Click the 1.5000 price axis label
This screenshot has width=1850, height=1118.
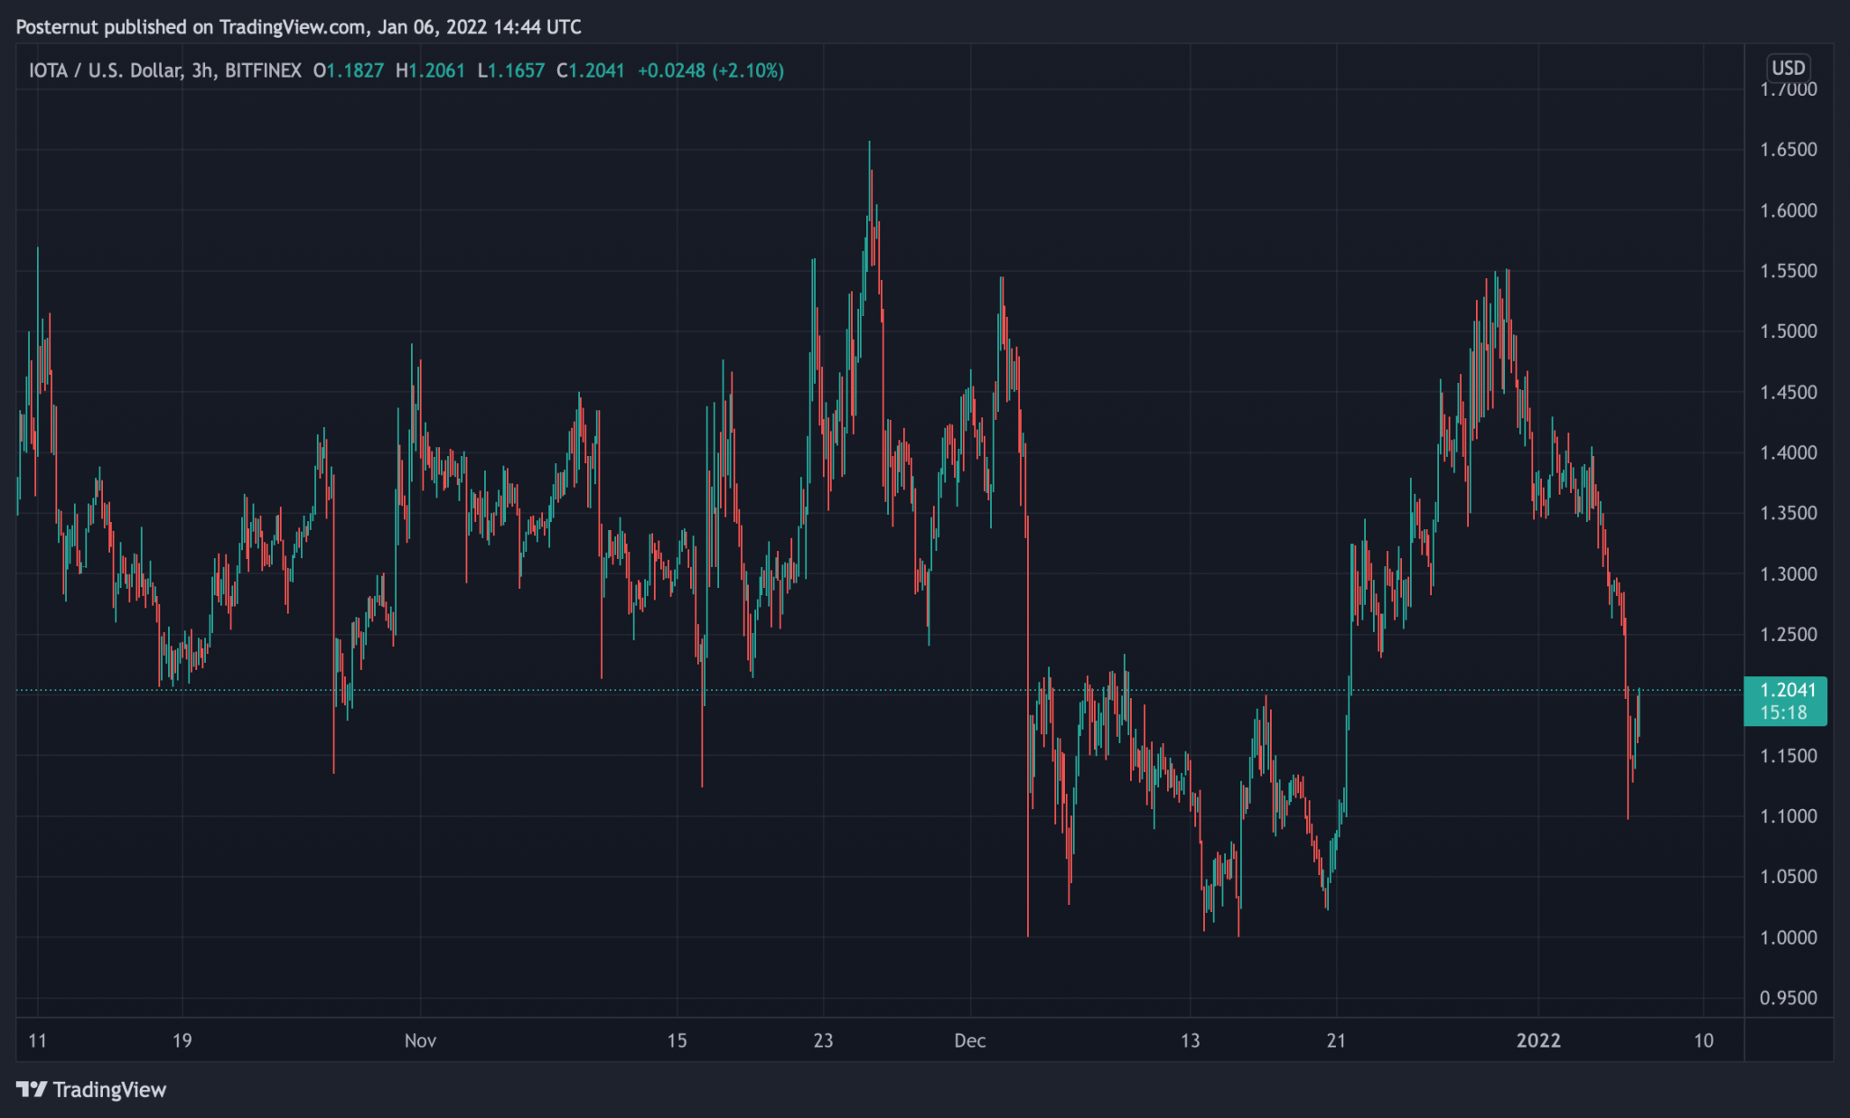coord(1789,331)
